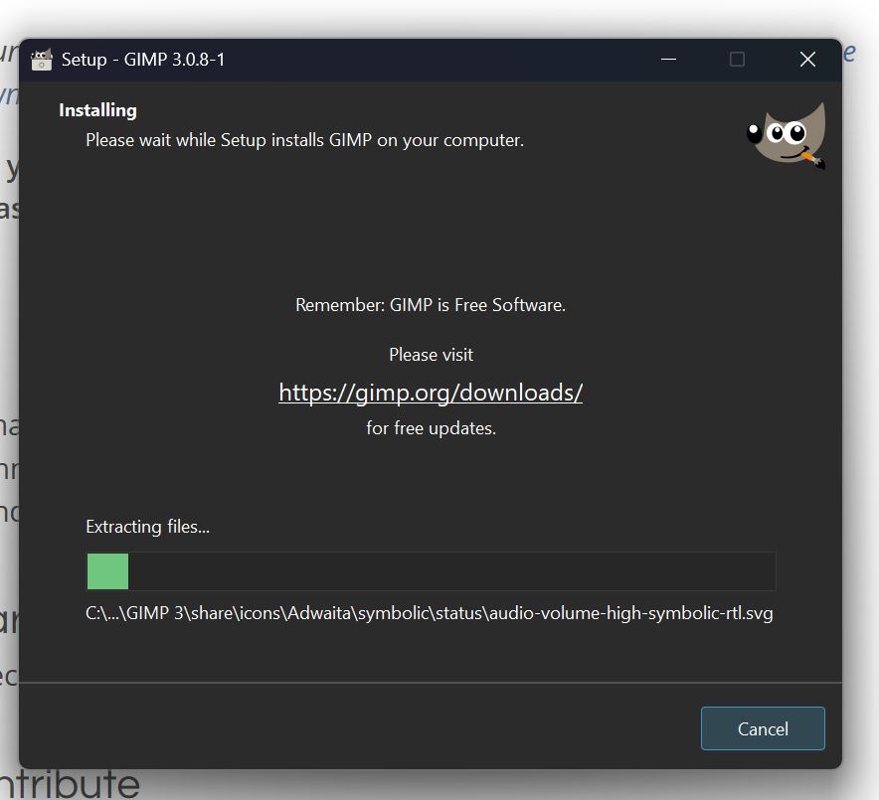Screen dimensions: 879x800
Task: Click "contribute" text behind the installer window
Action: click(70, 784)
